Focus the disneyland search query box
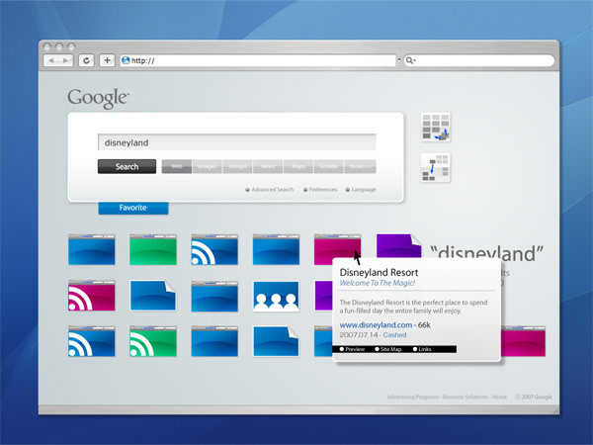The image size is (593, 445). [x=237, y=142]
